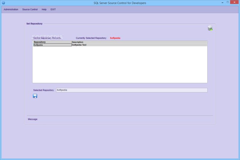Viewport: 240px width, 160px height.
Task: Click the gear app icon in title bar
Action: 3,3
